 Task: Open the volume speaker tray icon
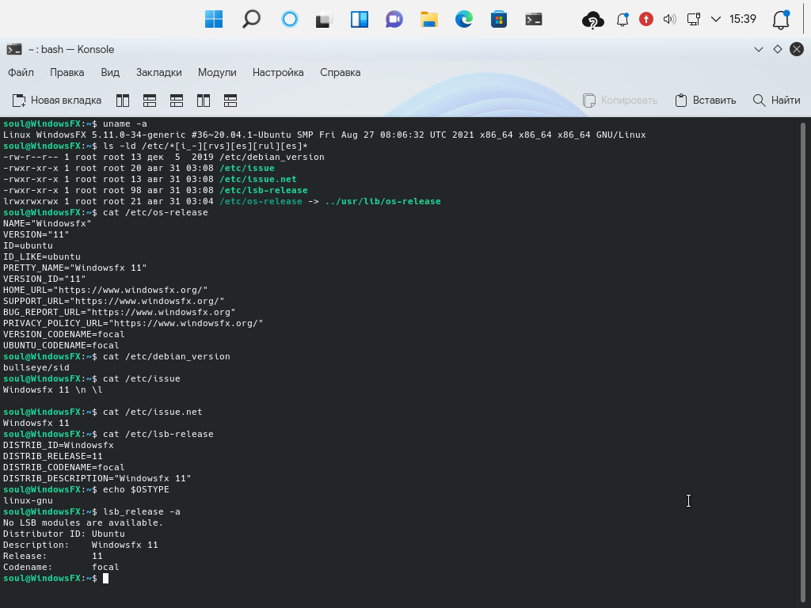(670, 19)
